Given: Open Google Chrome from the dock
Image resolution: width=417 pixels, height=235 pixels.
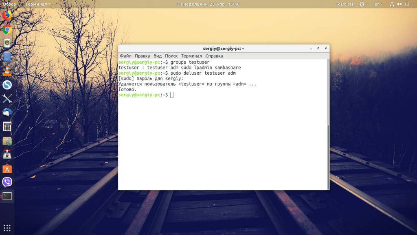Looking at the screenshot, I should (x=7, y=29).
